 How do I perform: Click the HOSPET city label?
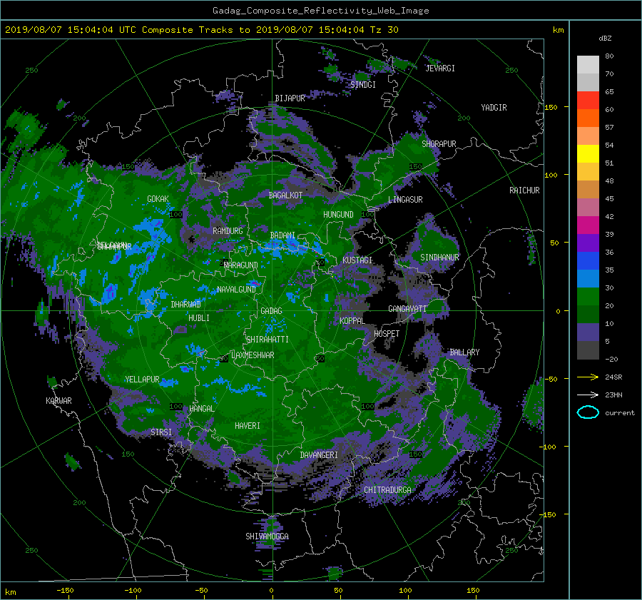coord(387,334)
